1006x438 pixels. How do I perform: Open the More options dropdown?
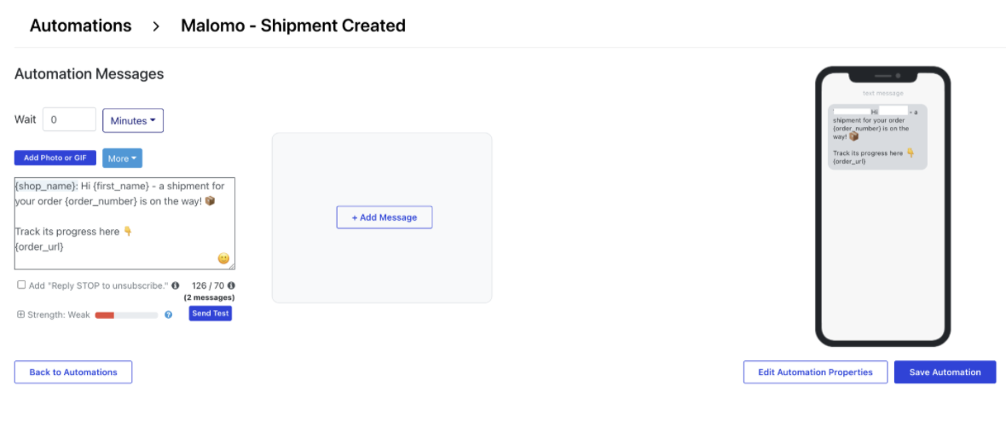(122, 158)
